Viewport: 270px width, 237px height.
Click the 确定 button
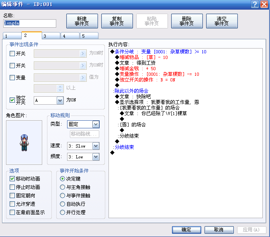tap(186, 230)
